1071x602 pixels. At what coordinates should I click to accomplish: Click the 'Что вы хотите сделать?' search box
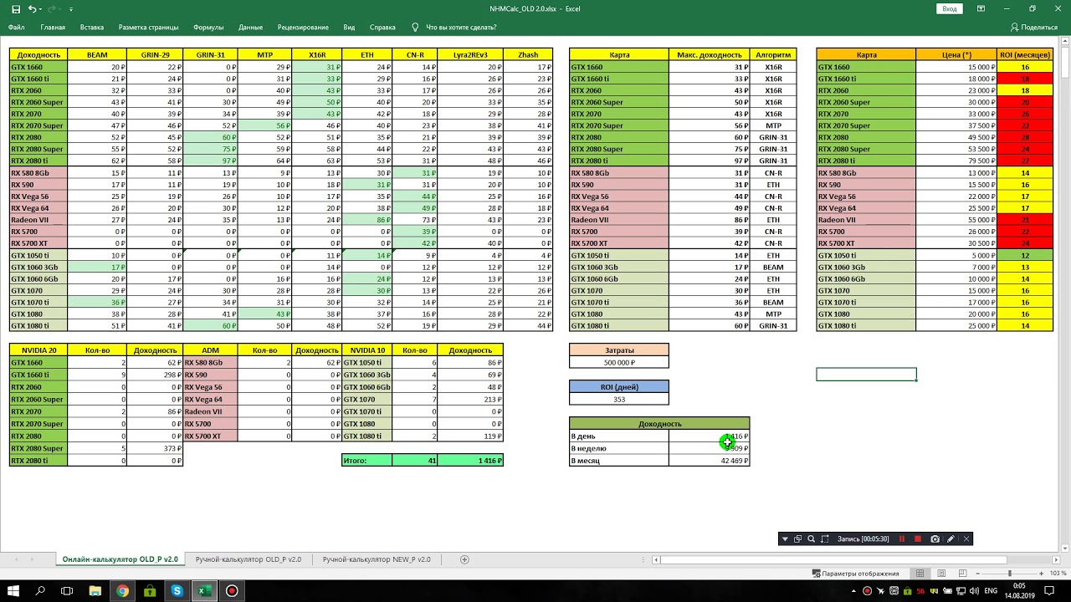pos(460,27)
